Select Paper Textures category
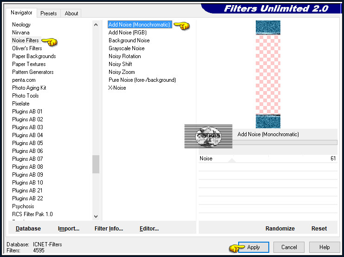The width and height of the screenshot is (344, 257). (29, 64)
